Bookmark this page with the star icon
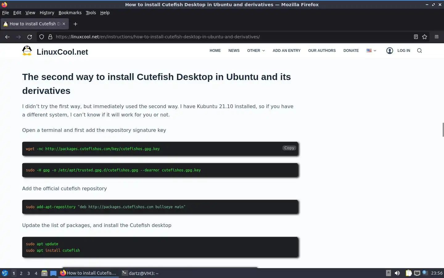Screen dimensions: 444x278 (x=425, y=37)
